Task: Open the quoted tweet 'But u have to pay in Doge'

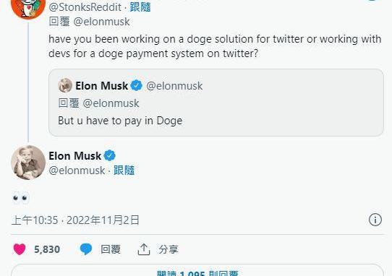Action: (x=216, y=103)
